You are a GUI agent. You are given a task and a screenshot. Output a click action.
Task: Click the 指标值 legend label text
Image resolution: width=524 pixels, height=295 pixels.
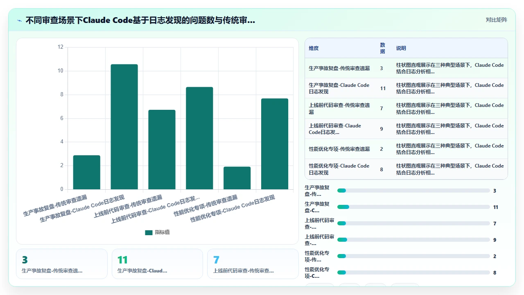point(162,232)
